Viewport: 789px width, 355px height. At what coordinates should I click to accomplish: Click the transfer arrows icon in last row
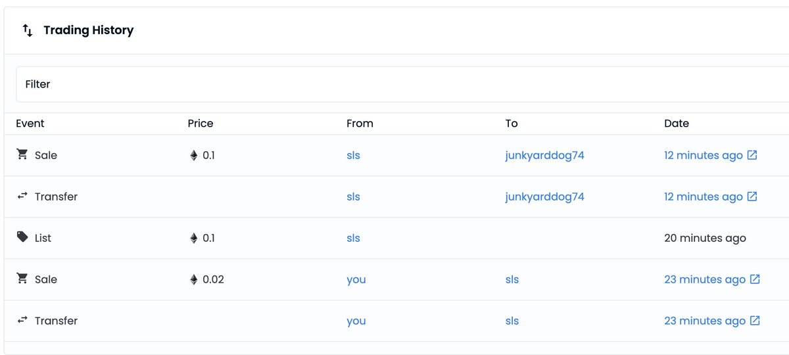(x=22, y=320)
